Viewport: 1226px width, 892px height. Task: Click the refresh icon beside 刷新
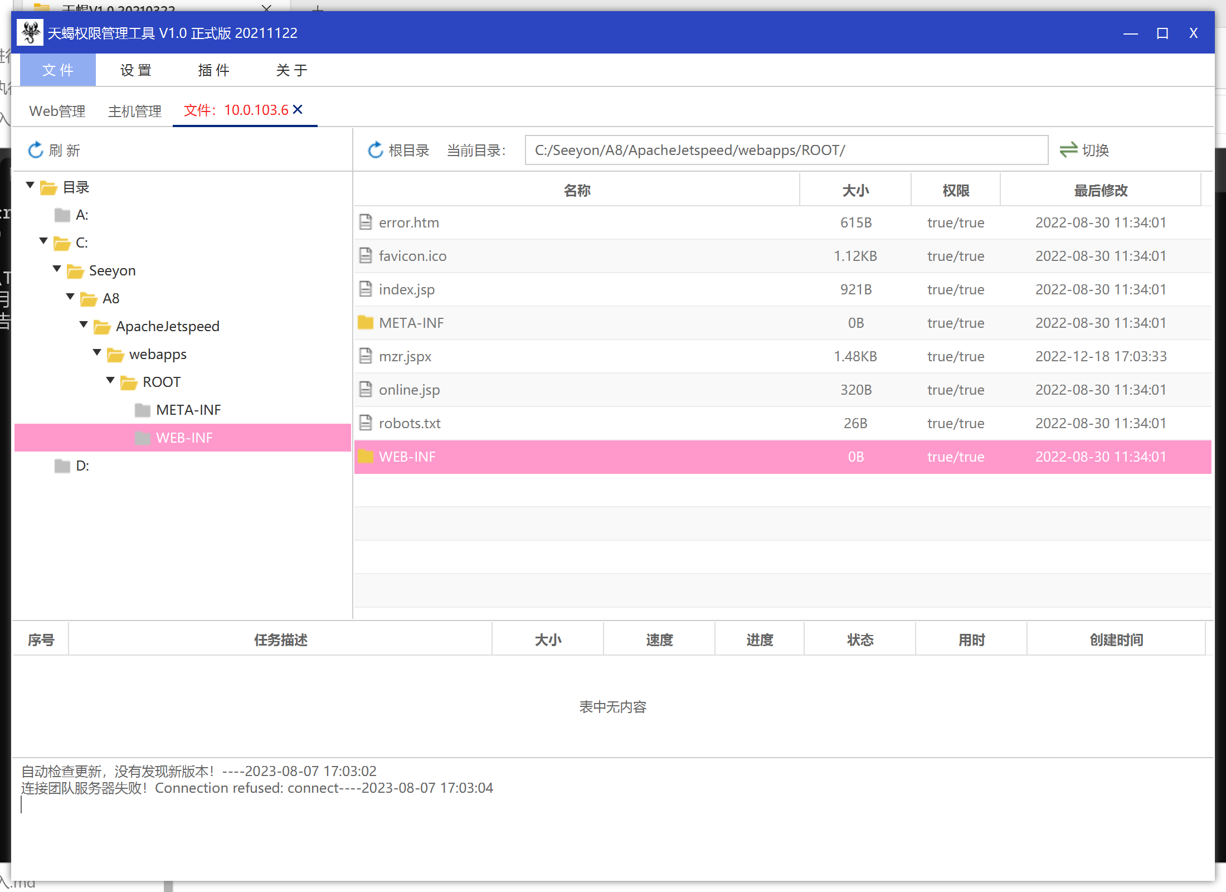point(36,150)
